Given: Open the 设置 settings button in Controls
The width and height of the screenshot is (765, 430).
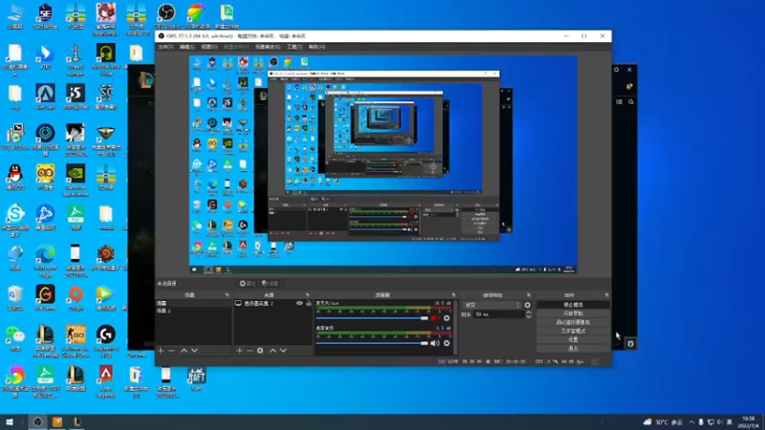Looking at the screenshot, I should pyautogui.click(x=573, y=339).
